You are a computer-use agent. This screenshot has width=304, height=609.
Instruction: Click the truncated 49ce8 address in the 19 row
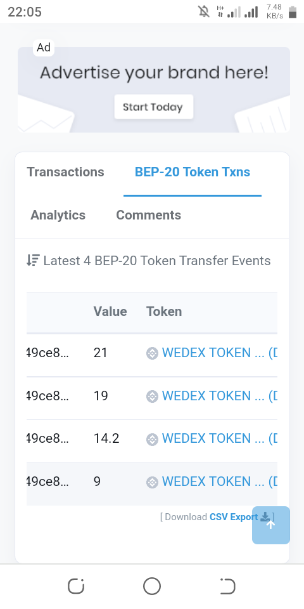(47, 396)
